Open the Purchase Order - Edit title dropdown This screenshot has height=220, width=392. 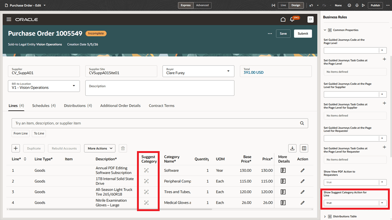45,5
